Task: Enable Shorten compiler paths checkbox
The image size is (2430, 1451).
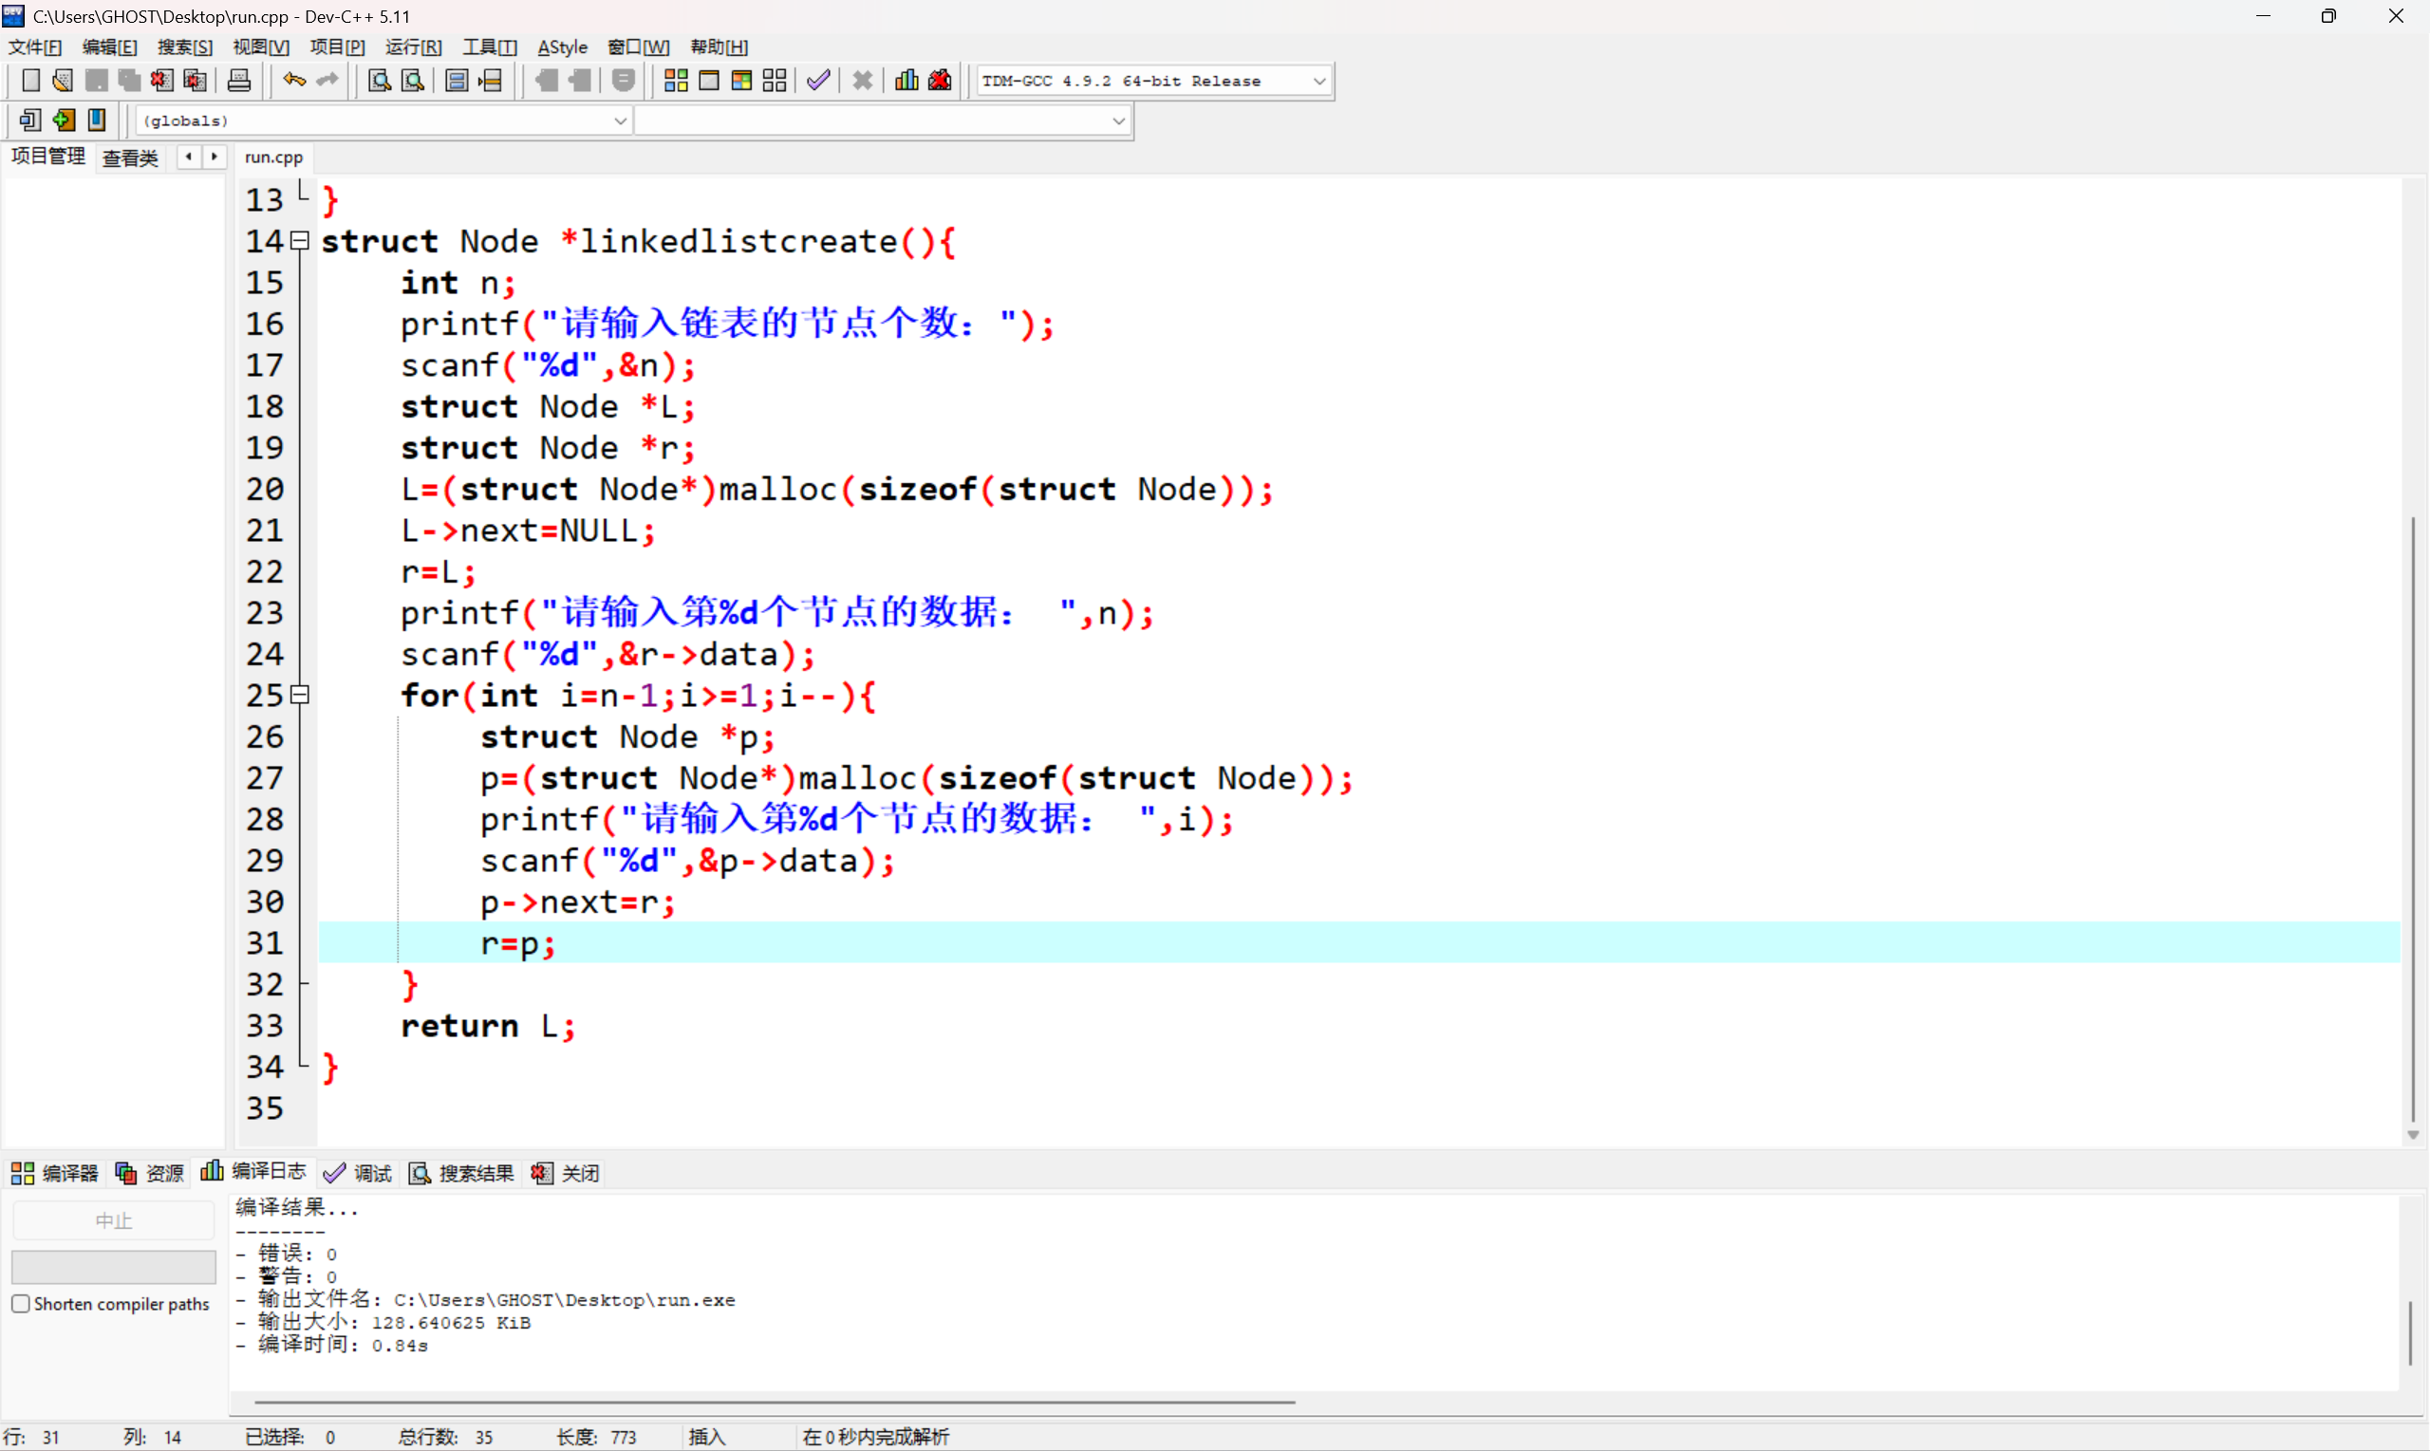Action: [x=21, y=1303]
